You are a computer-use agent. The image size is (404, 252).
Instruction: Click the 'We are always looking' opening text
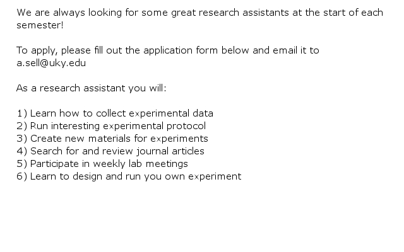69,13
